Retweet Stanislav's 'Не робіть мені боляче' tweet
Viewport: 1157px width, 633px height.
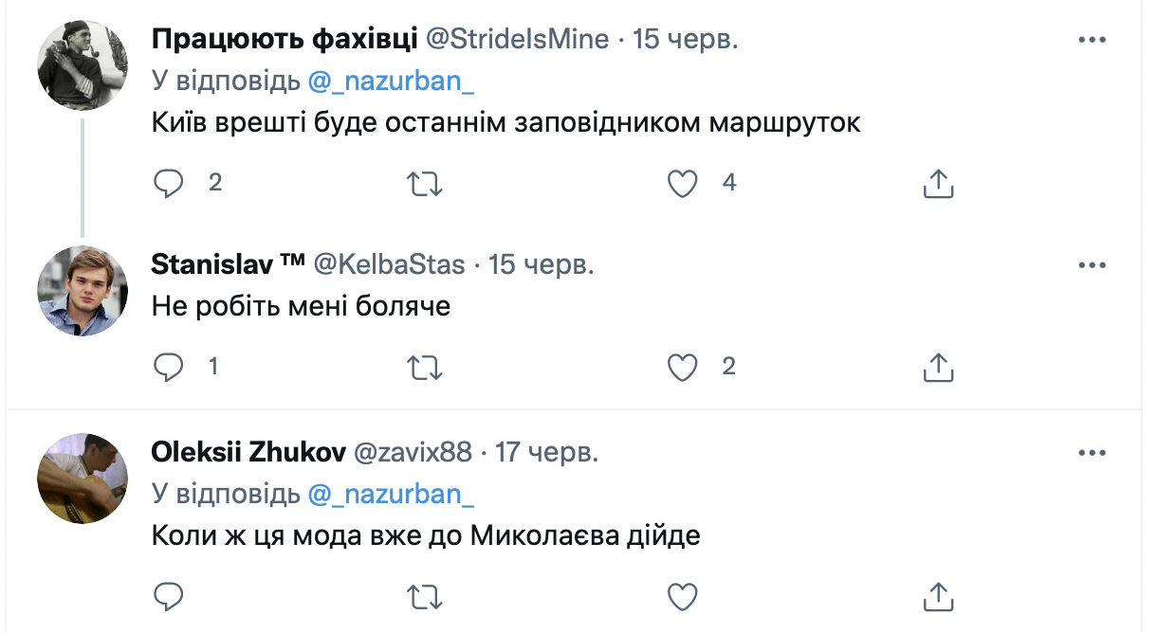(x=425, y=367)
